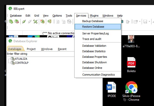
Task: Open the Plugins menu
Action: click(x=94, y=16)
